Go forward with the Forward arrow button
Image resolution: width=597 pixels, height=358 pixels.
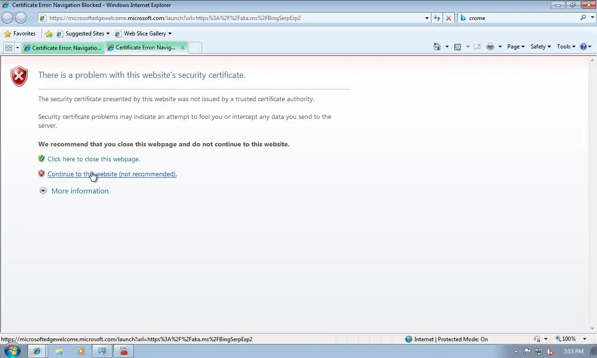[x=21, y=18]
